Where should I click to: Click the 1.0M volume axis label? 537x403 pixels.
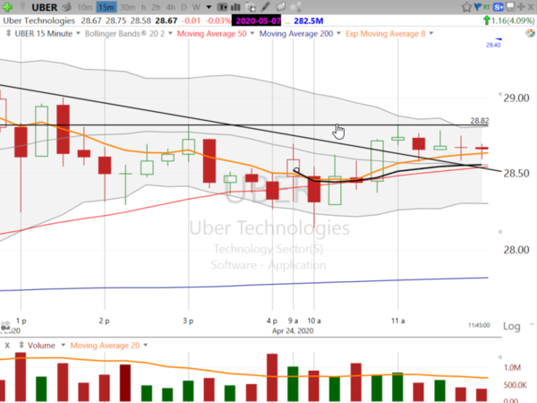tap(512, 368)
